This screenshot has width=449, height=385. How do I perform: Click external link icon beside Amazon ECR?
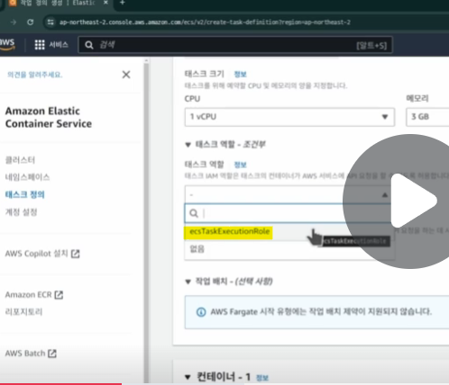coord(59,295)
